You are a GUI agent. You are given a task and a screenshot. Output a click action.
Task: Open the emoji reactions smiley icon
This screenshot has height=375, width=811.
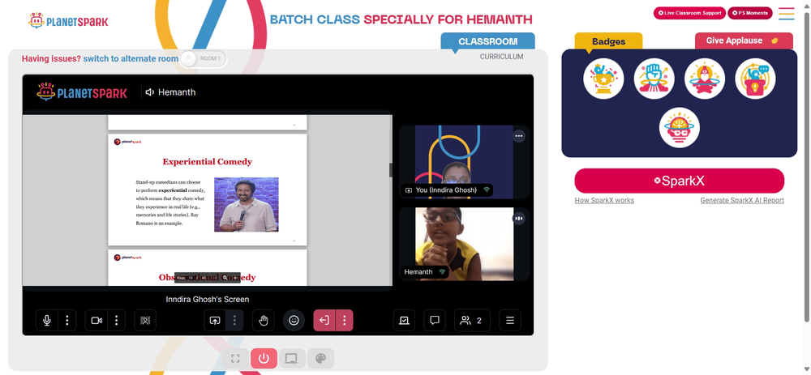tap(294, 320)
